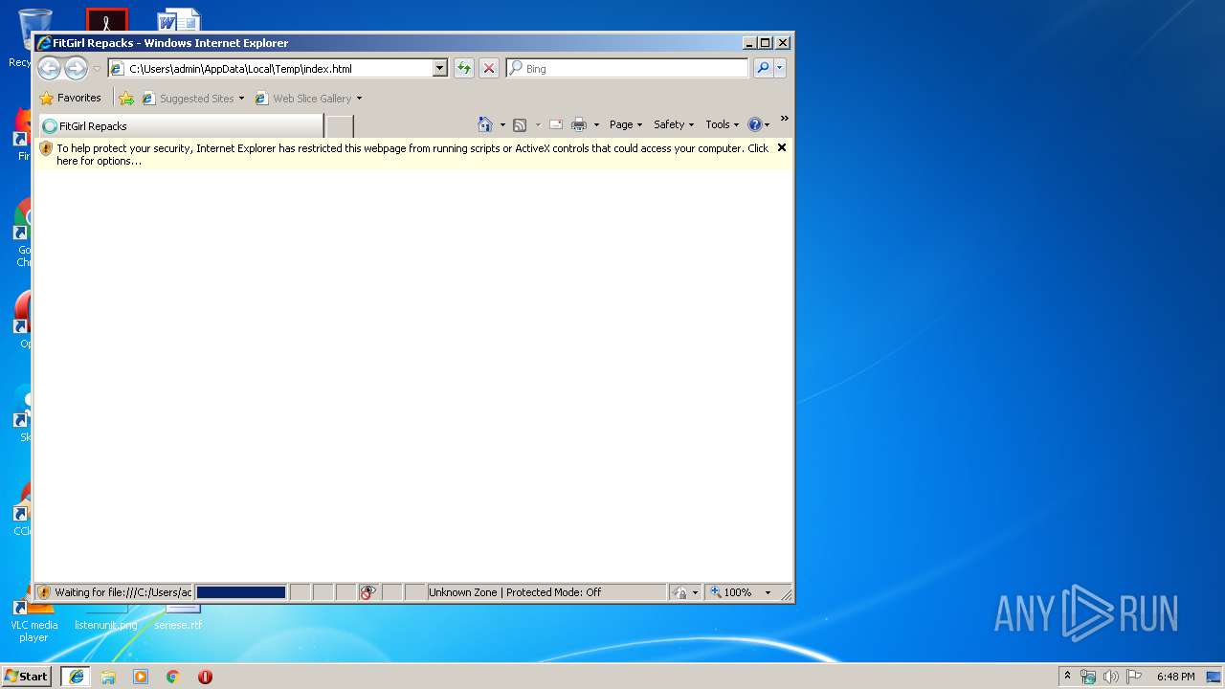Click the RSS Feeds icon
The height and width of the screenshot is (689, 1225).
click(x=520, y=124)
